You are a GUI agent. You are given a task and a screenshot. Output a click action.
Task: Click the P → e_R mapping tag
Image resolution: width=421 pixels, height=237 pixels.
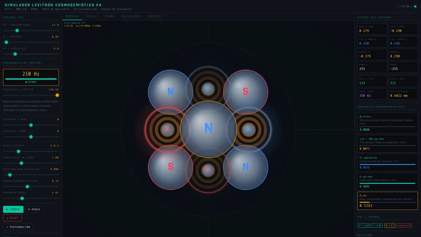tap(363, 225)
